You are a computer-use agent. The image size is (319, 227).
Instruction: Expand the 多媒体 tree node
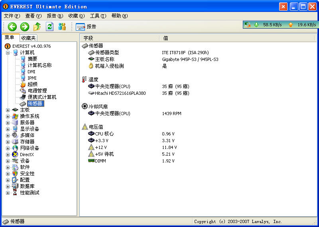[x=8, y=135]
